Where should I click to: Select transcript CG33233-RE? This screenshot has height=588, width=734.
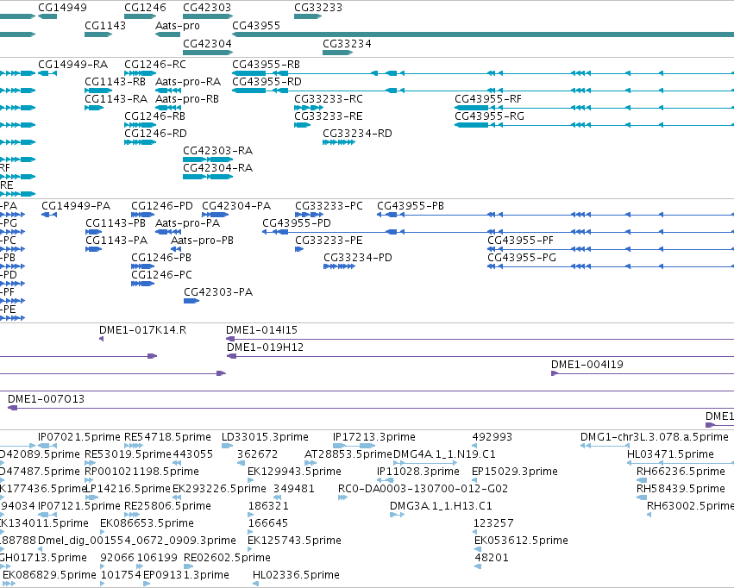pos(329,116)
